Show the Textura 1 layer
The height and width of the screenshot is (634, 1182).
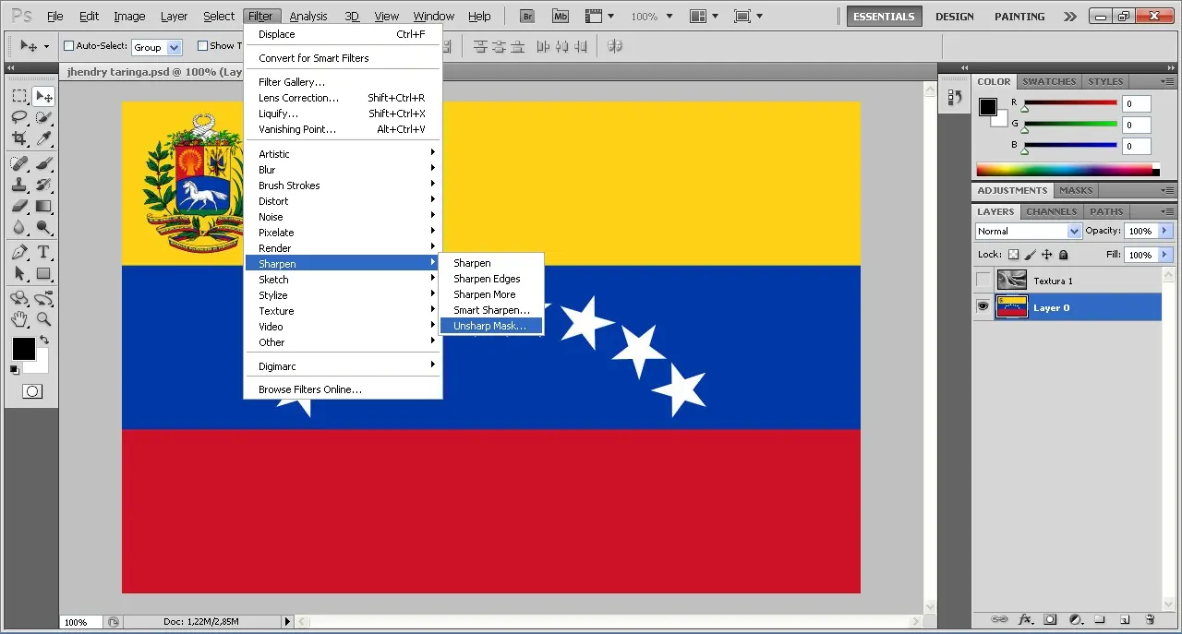[x=983, y=281]
